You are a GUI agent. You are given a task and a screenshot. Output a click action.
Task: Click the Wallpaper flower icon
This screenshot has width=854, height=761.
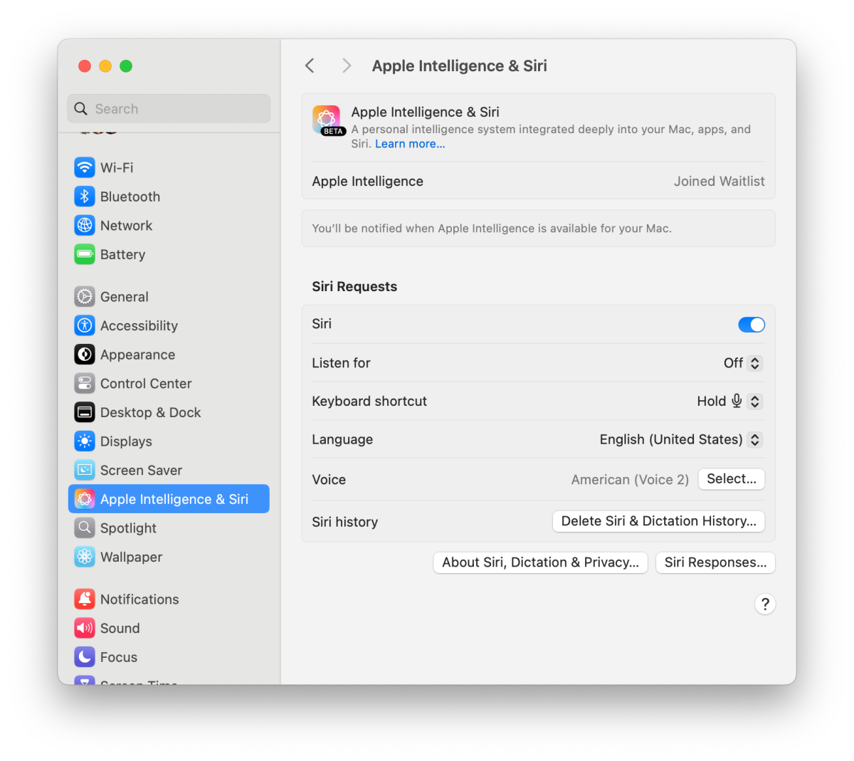click(x=85, y=557)
